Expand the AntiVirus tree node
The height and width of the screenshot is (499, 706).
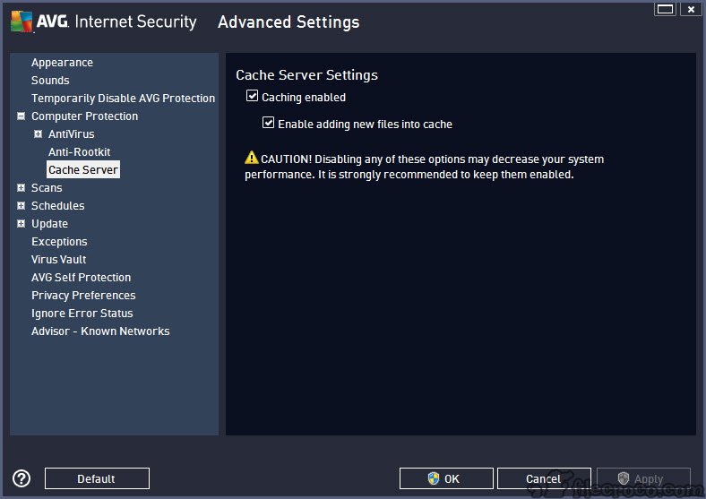tap(39, 134)
